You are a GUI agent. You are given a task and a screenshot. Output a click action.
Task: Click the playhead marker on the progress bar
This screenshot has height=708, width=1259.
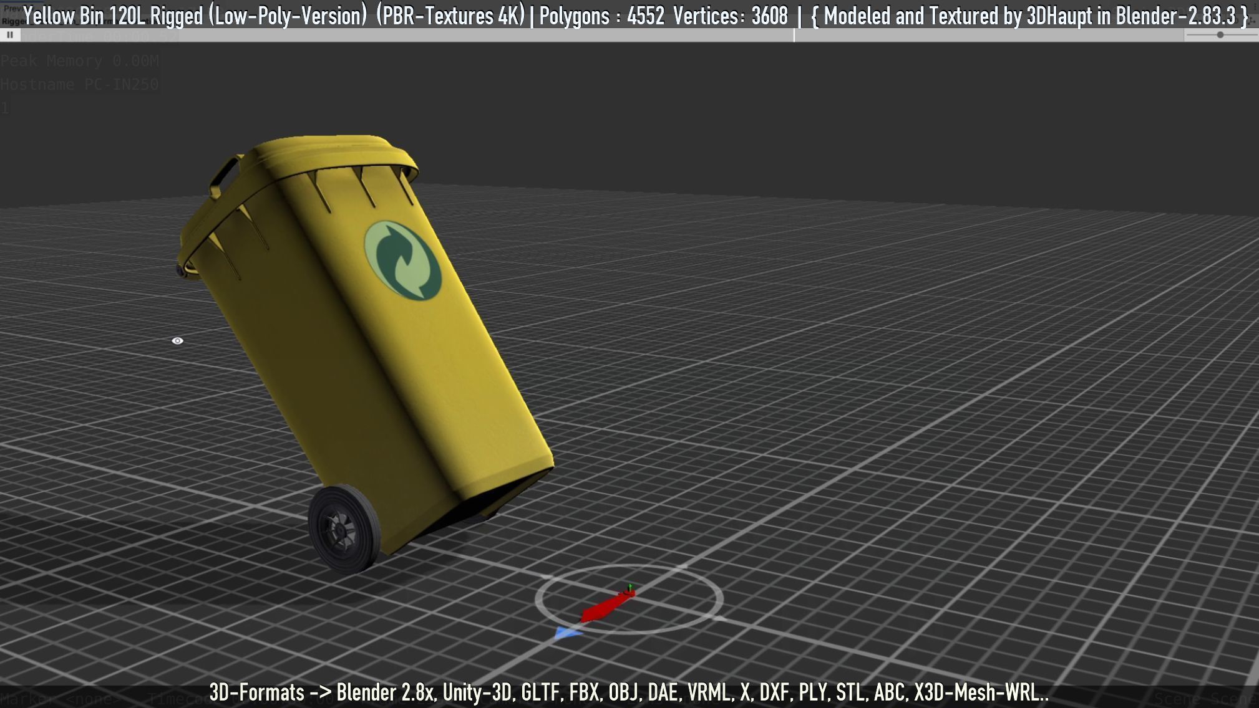(794, 35)
